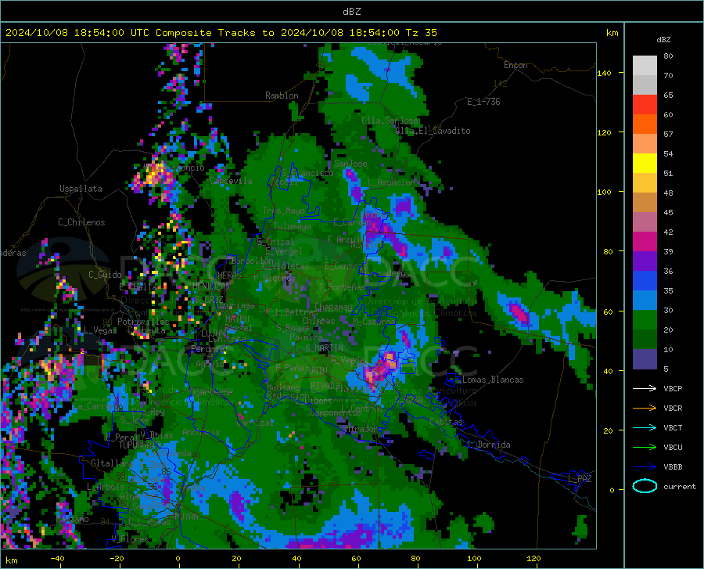The width and height of the screenshot is (704, 569).
Task: Click the Tres_Mayo place label
Action: [283, 211]
